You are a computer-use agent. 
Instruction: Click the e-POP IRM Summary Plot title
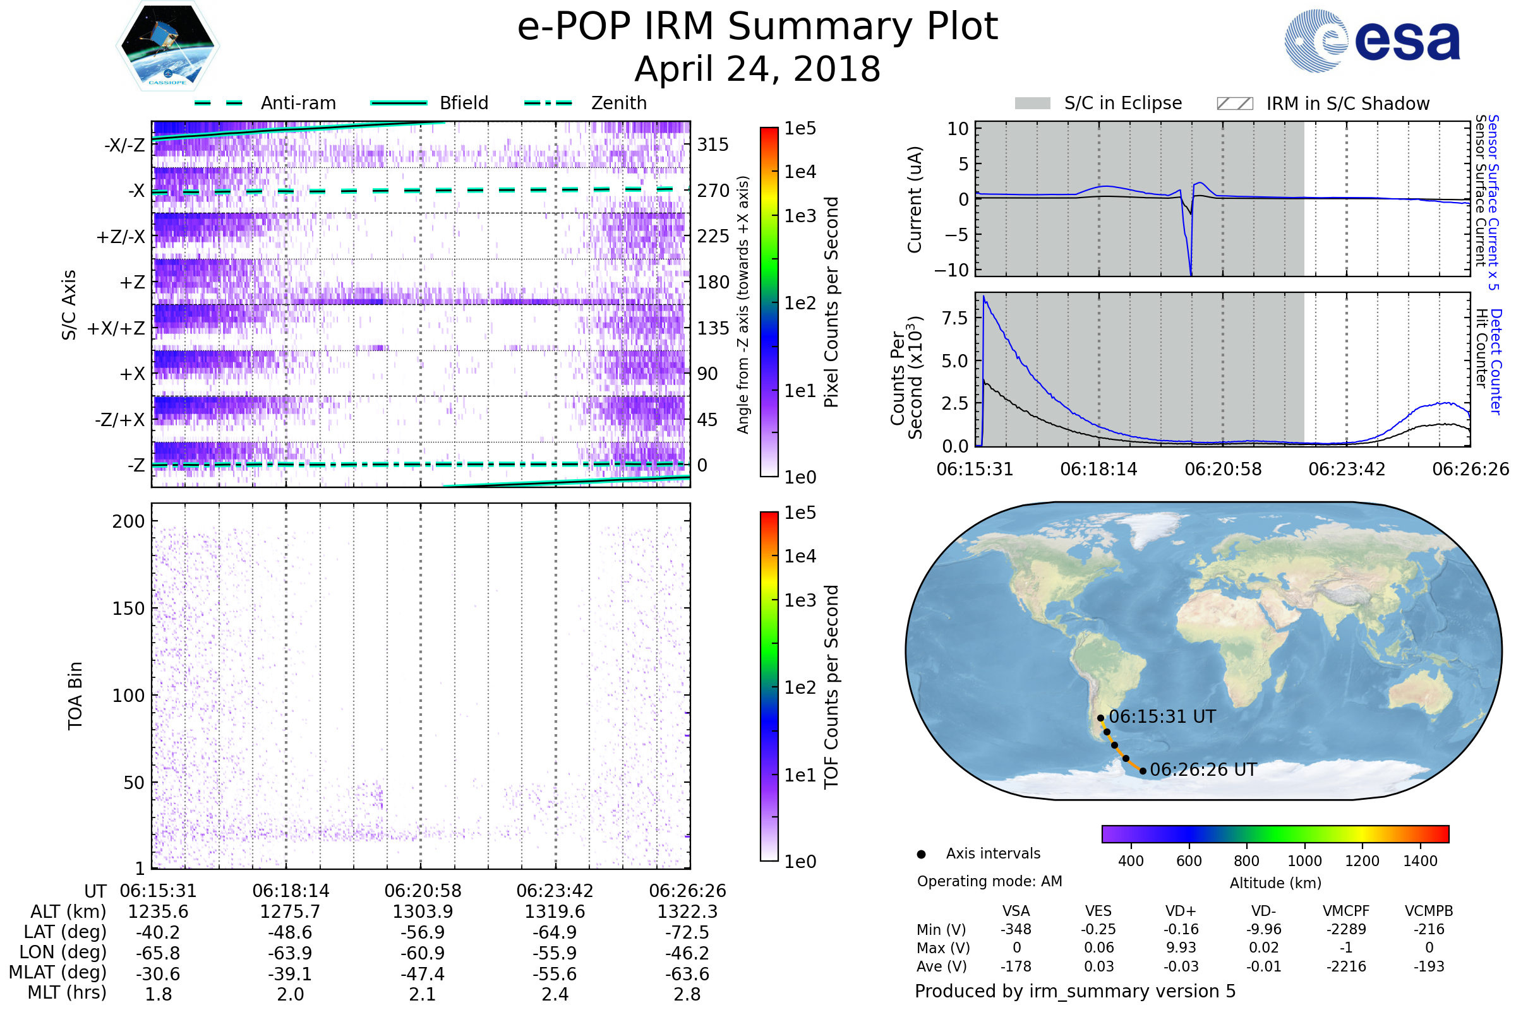coord(757,27)
